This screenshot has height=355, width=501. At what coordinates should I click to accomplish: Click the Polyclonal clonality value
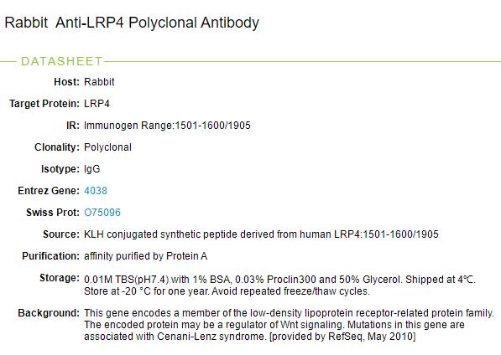(x=107, y=147)
